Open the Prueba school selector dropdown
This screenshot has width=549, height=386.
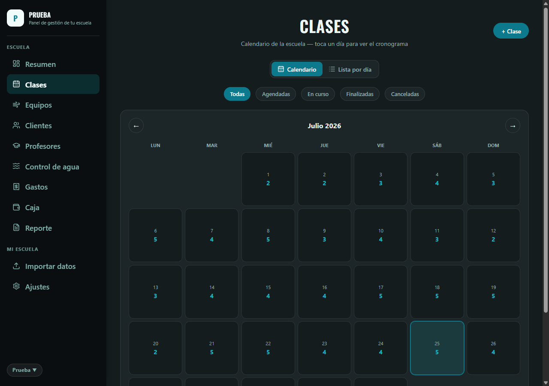coord(24,370)
